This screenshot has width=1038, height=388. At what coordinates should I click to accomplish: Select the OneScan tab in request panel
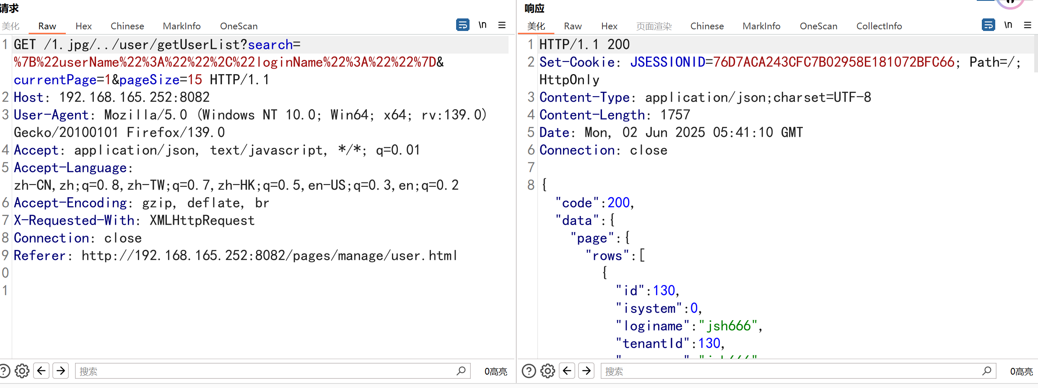click(x=239, y=26)
